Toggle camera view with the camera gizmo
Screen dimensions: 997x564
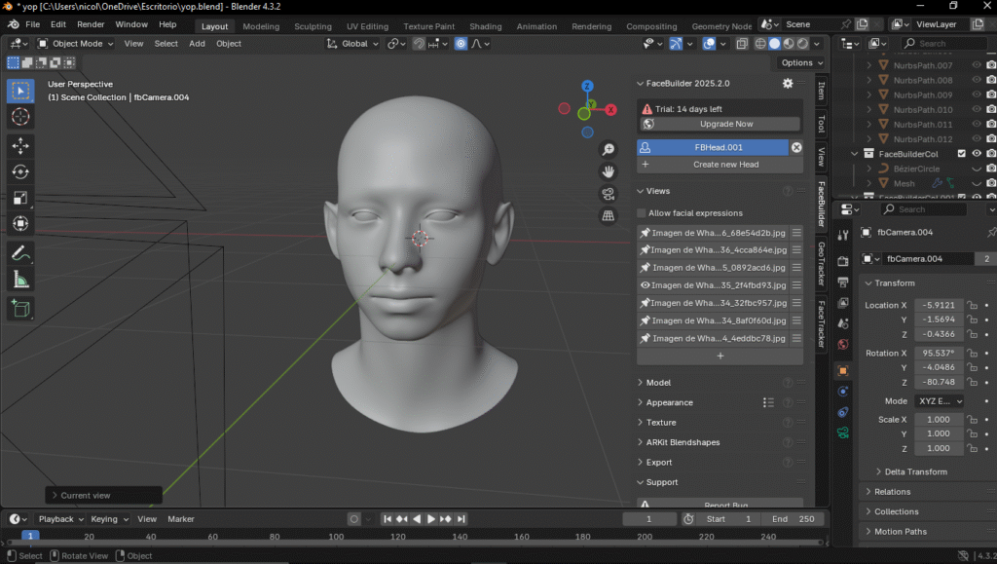(609, 194)
